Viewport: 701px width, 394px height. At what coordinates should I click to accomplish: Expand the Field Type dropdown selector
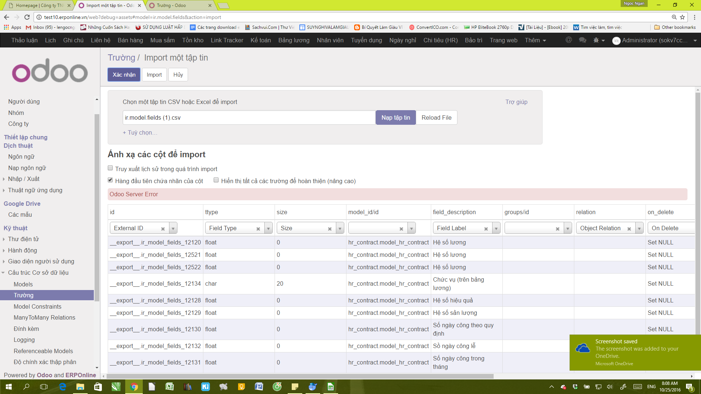[269, 228]
